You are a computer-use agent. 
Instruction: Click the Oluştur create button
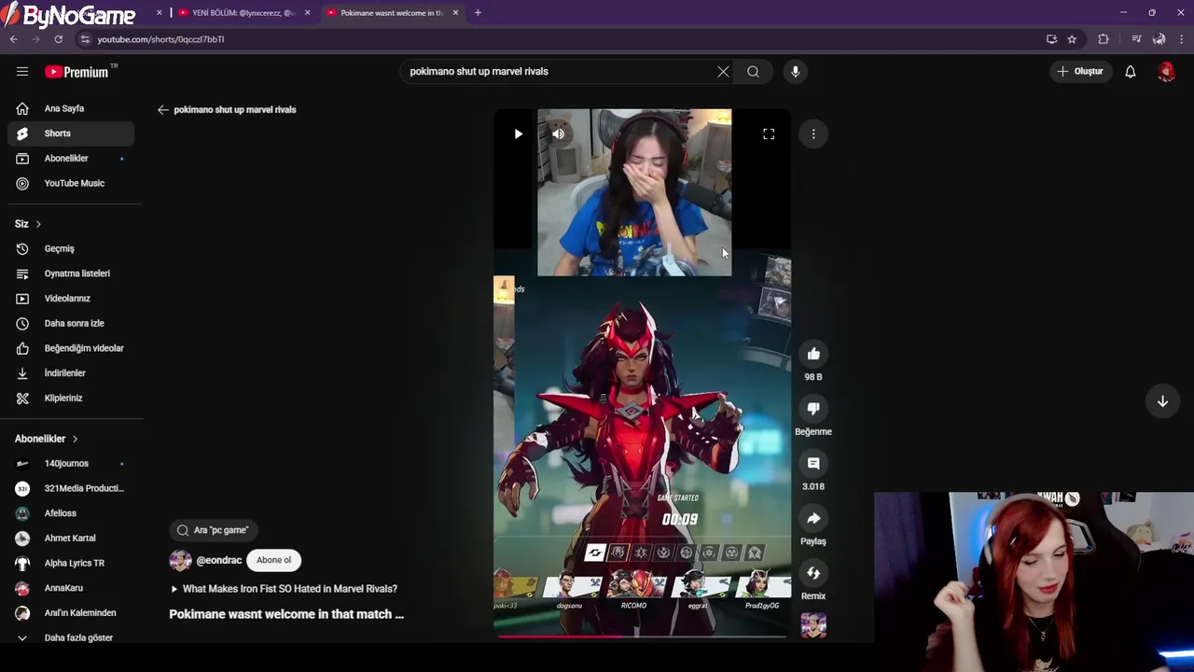(1080, 71)
